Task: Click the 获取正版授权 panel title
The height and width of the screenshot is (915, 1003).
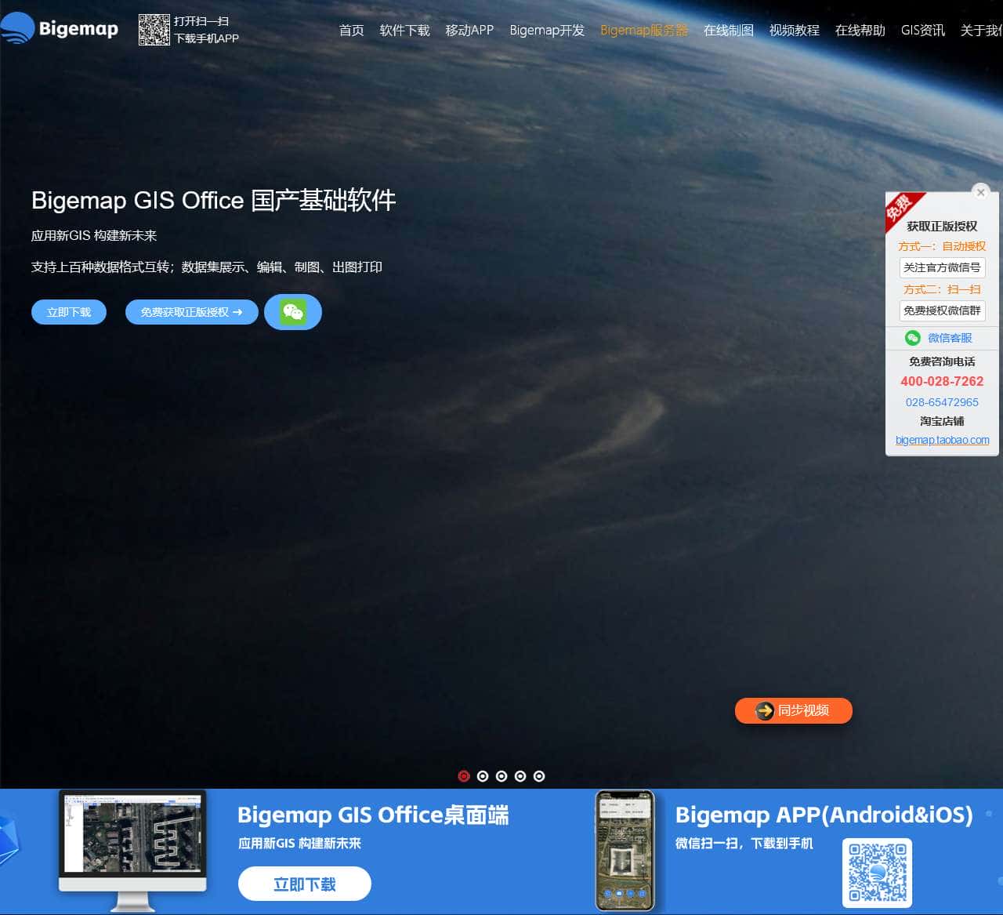Action: point(942,226)
